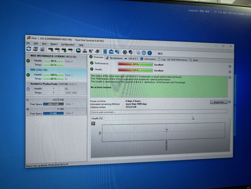This screenshot has height=189, width=251.
Task: Click the question mark status icon of VendorCo disk
Action: click(28, 89)
